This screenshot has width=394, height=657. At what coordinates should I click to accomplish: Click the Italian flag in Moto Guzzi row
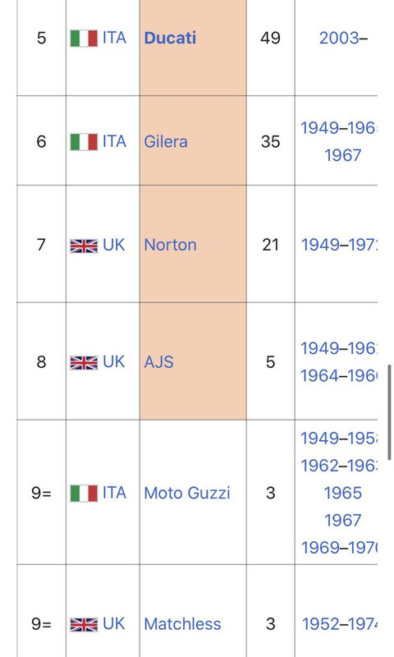coord(84,494)
